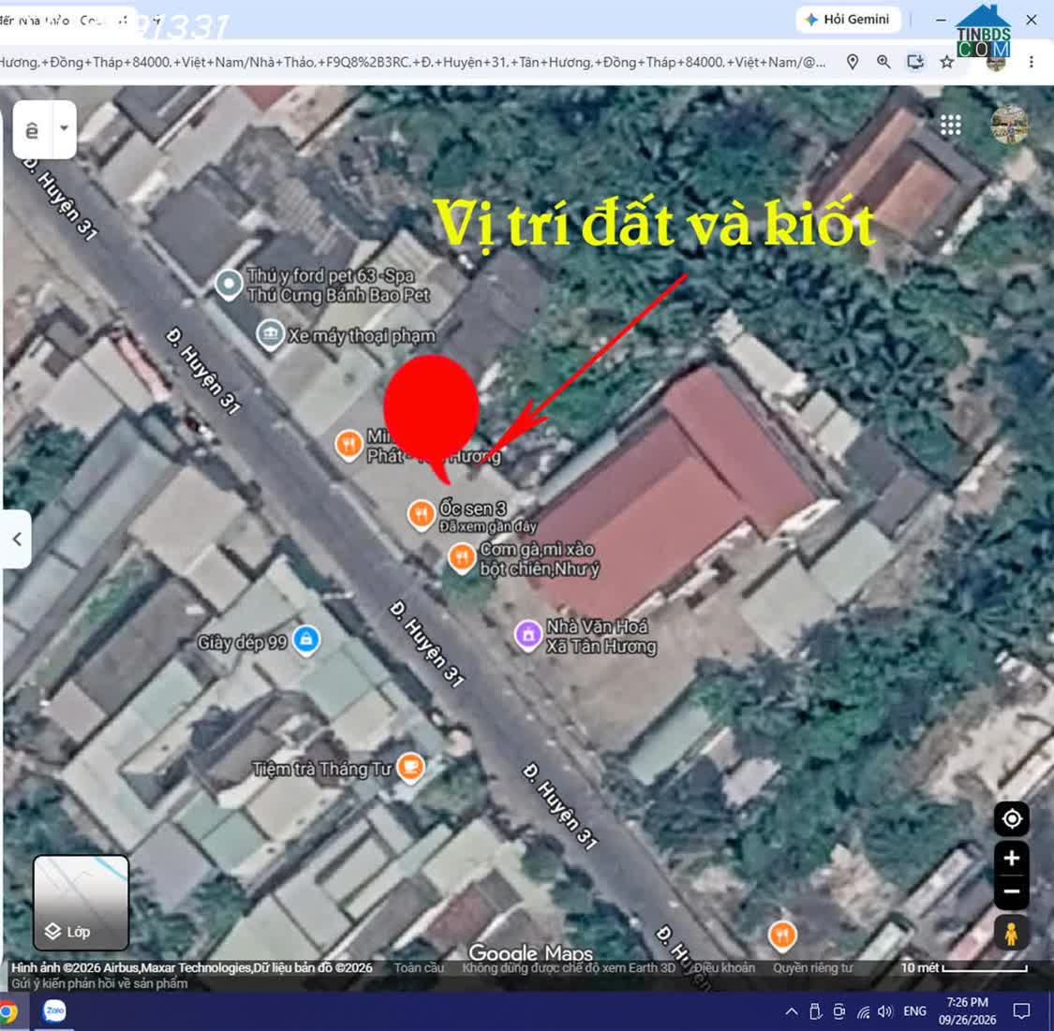Switch ENG input language indicator
Image resolution: width=1054 pixels, height=1031 pixels.
tap(914, 1010)
